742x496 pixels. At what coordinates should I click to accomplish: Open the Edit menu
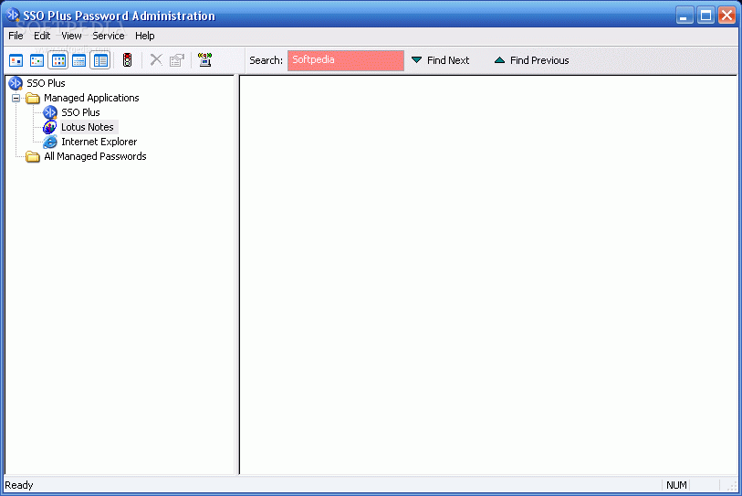[x=42, y=36]
